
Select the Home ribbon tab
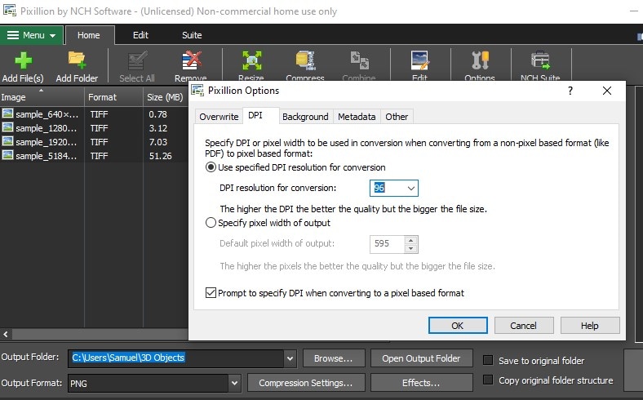point(89,35)
